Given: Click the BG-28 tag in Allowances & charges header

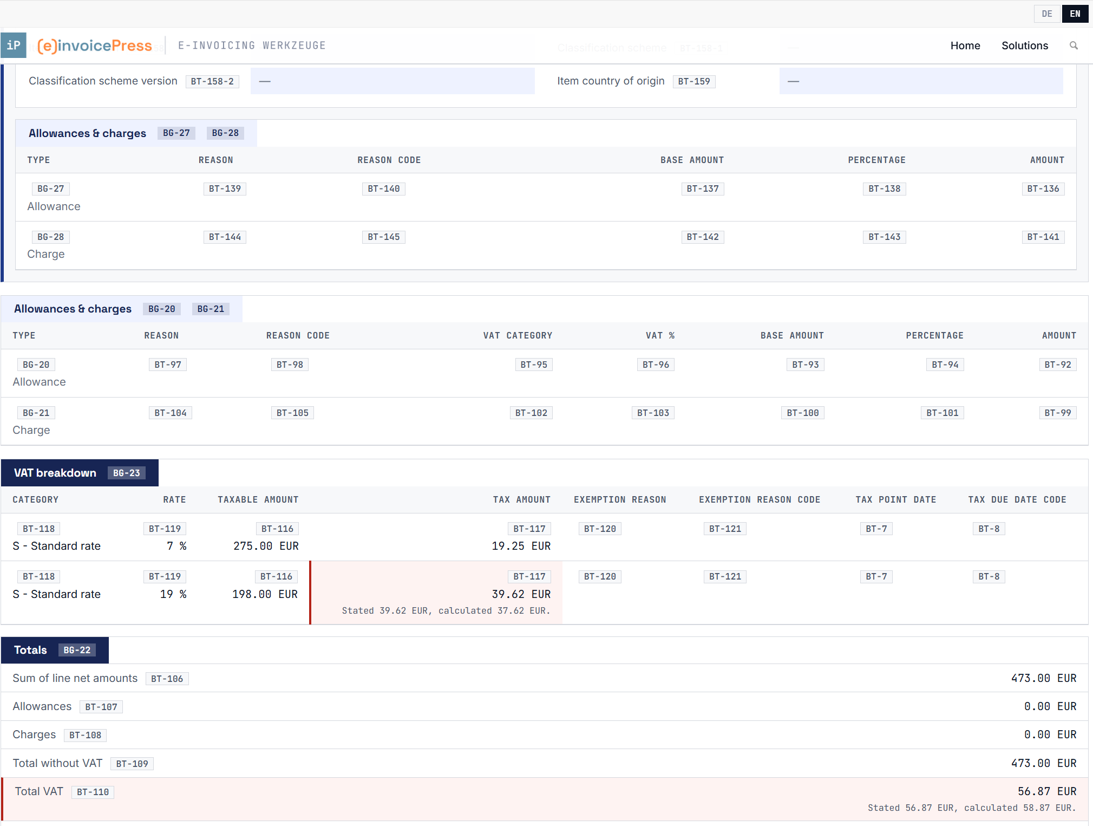Looking at the screenshot, I should click(x=225, y=133).
